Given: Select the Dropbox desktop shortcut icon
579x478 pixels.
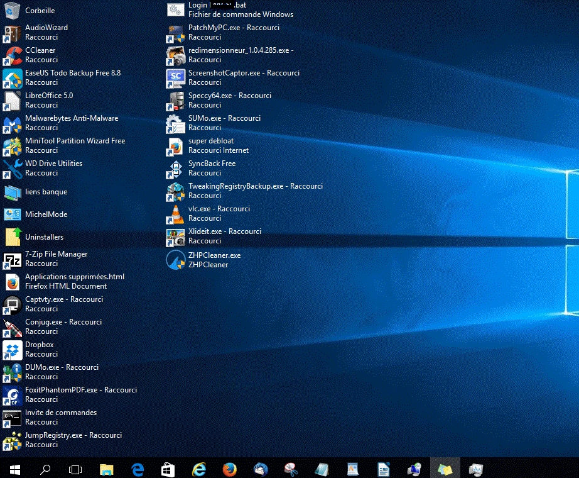Looking at the screenshot, I should click(12, 349).
